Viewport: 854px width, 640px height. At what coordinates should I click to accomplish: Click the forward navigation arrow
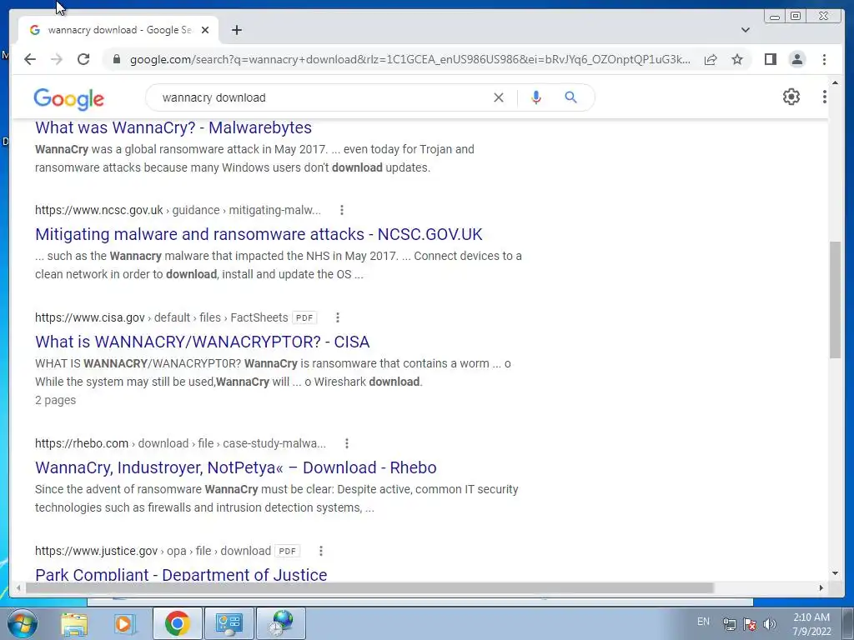[x=57, y=59]
